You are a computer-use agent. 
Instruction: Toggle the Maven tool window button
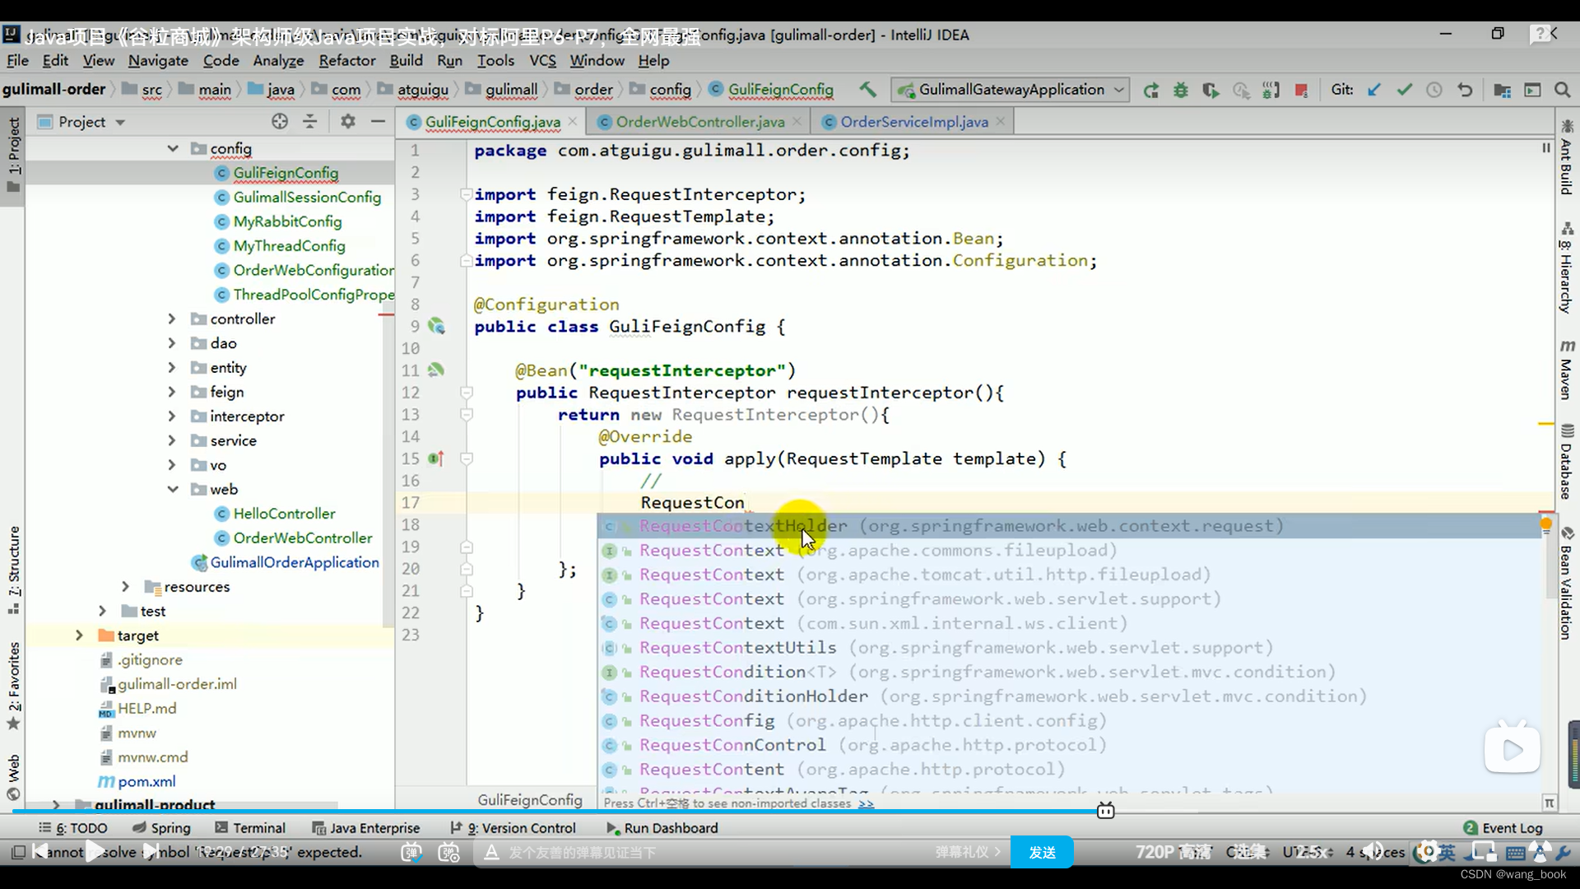tap(1567, 369)
